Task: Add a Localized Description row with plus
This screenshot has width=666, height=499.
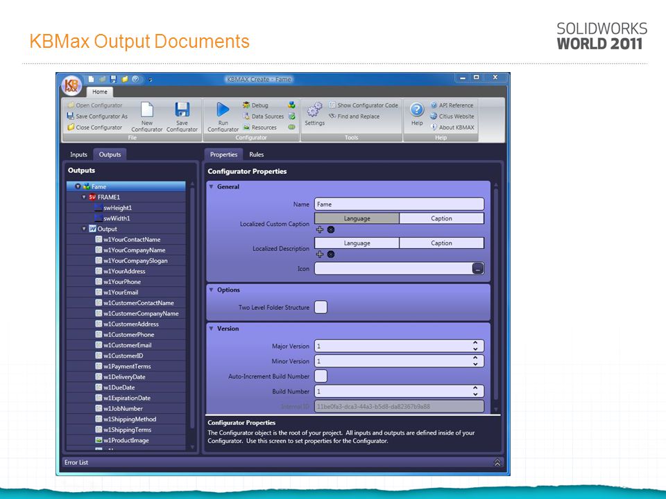Action: coord(320,254)
